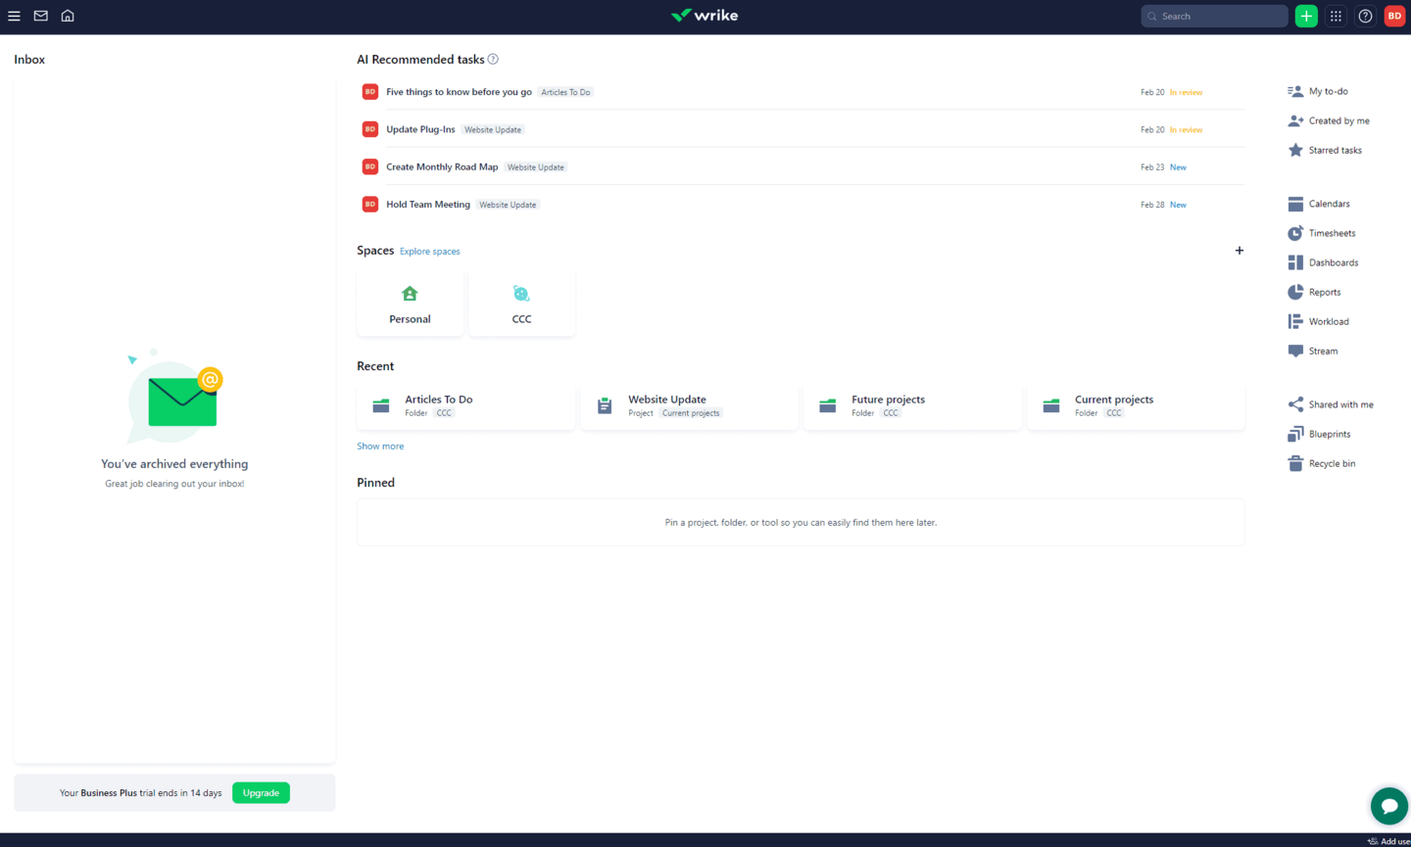Viewport: 1411px width, 847px height.
Task: Click the Show more link
Action: coord(380,447)
